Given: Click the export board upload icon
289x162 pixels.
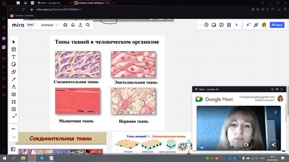Looking at the screenshot, I should pos(80,25).
